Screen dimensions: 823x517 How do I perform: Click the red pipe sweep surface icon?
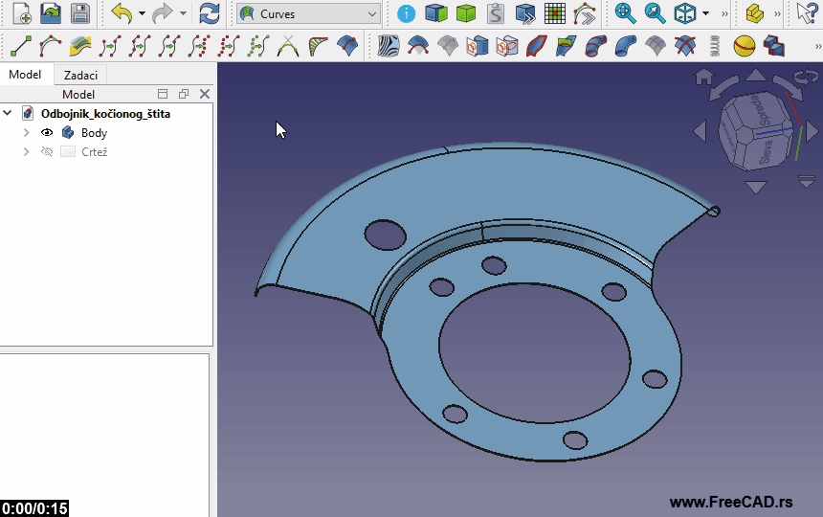(596, 46)
